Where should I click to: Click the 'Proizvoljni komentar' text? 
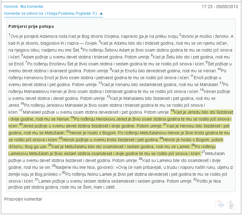click(x=23, y=199)
